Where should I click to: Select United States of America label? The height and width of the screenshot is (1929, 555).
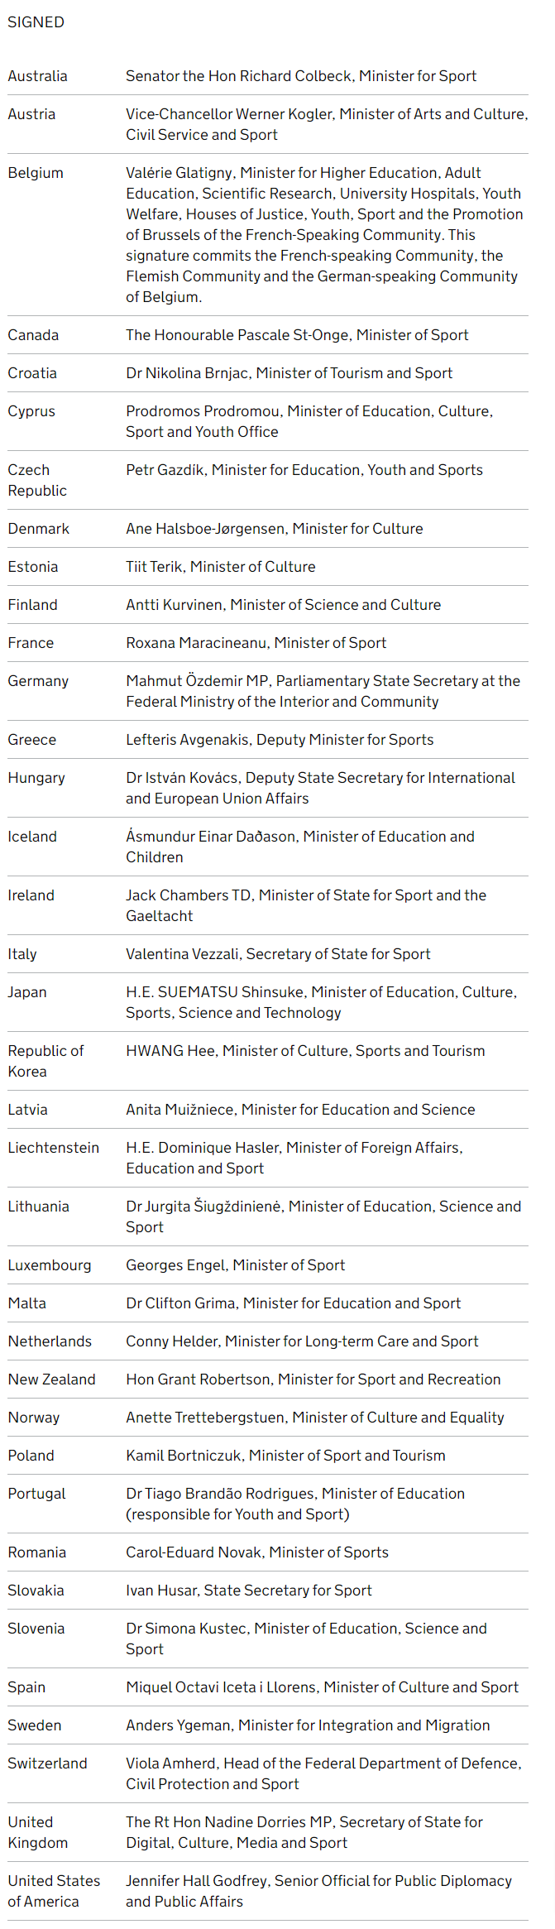[x=54, y=1891]
